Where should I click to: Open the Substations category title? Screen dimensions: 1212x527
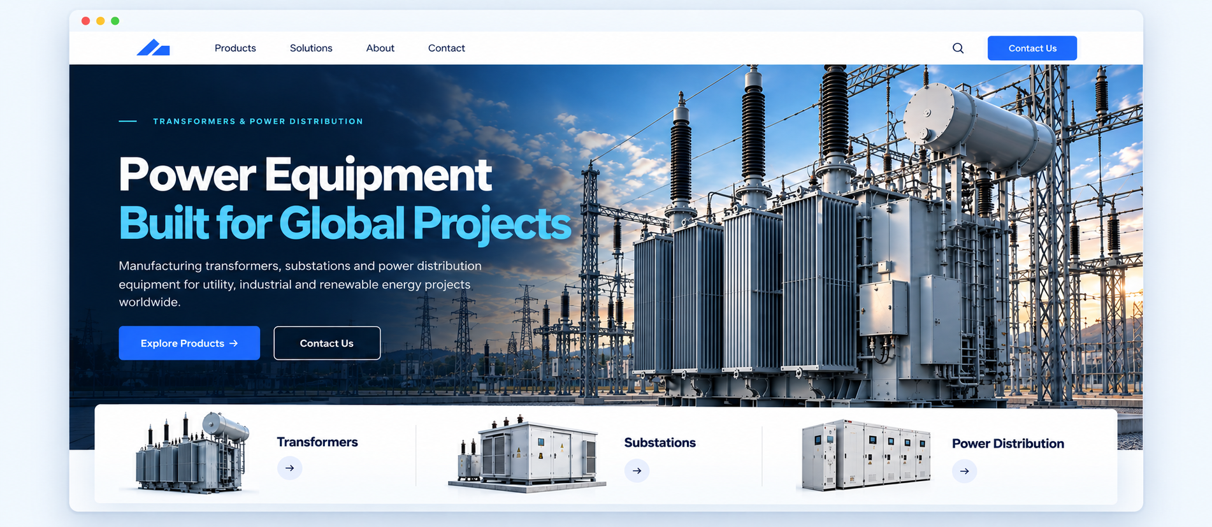tap(660, 443)
